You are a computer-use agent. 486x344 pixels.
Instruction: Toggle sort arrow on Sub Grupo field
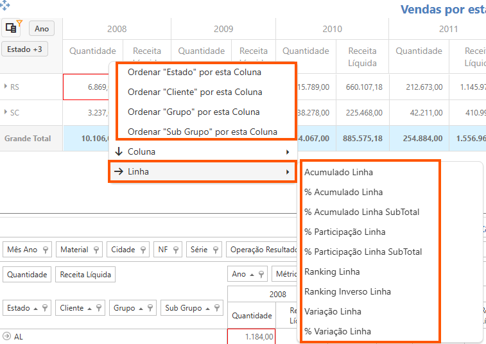[207, 308]
